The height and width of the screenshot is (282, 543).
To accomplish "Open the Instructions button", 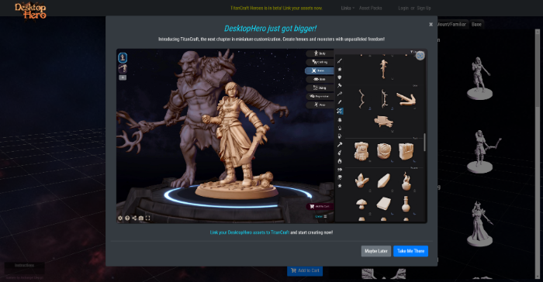I will (24, 266).
